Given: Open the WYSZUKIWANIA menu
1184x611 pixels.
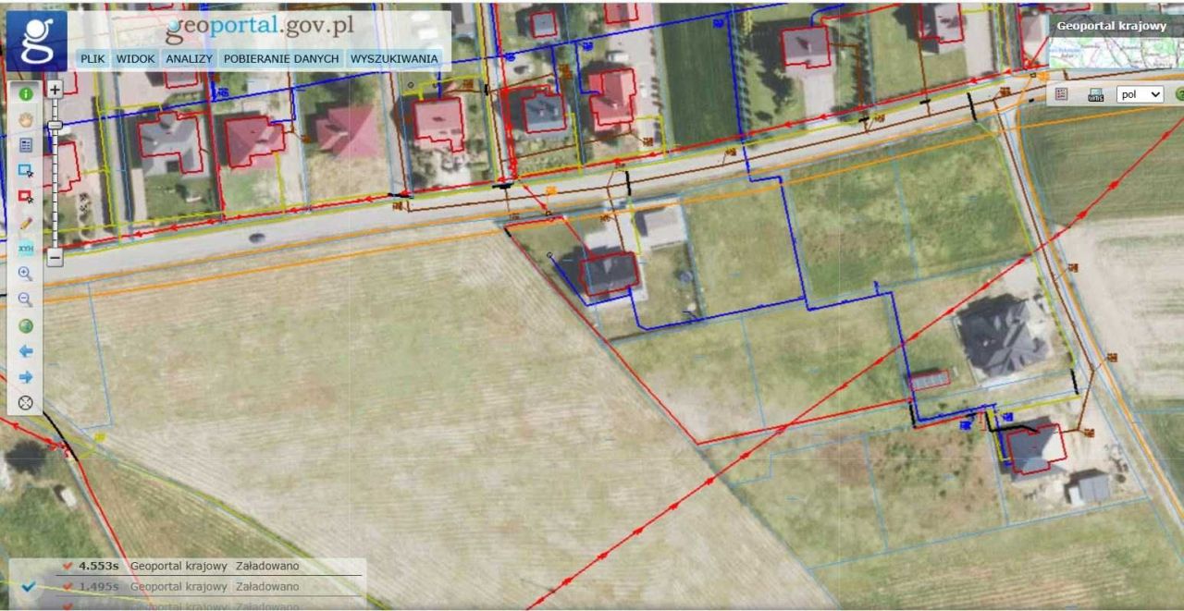Looking at the screenshot, I should (x=394, y=58).
